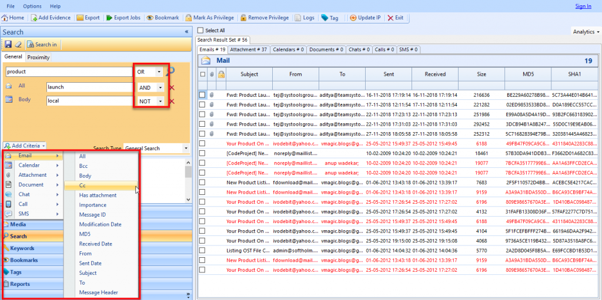Viewport: 602px width, 300px height.
Task: Sort by the Subject column header
Action: point(249,75)
